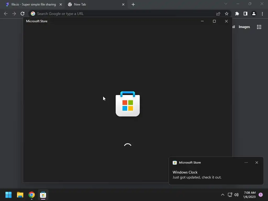Close the Microsoft Store window

[226, 21]
